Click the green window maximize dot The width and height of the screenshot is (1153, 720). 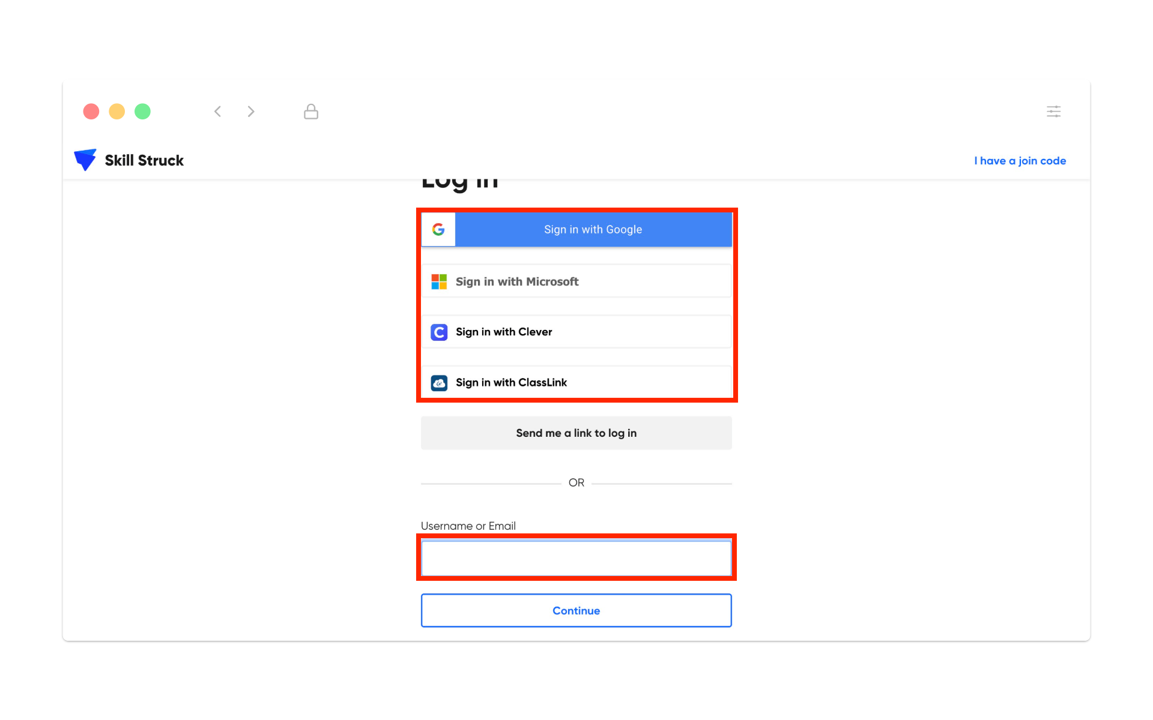point(142,112)
